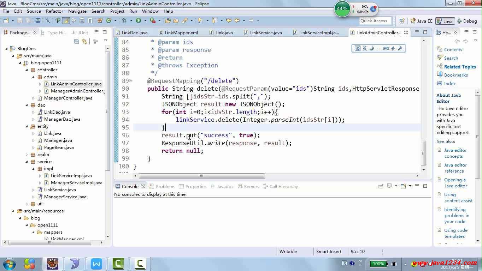Switch to the Debug perspective
This screenshot has width=482, height=271.
(x=467, y=21)
